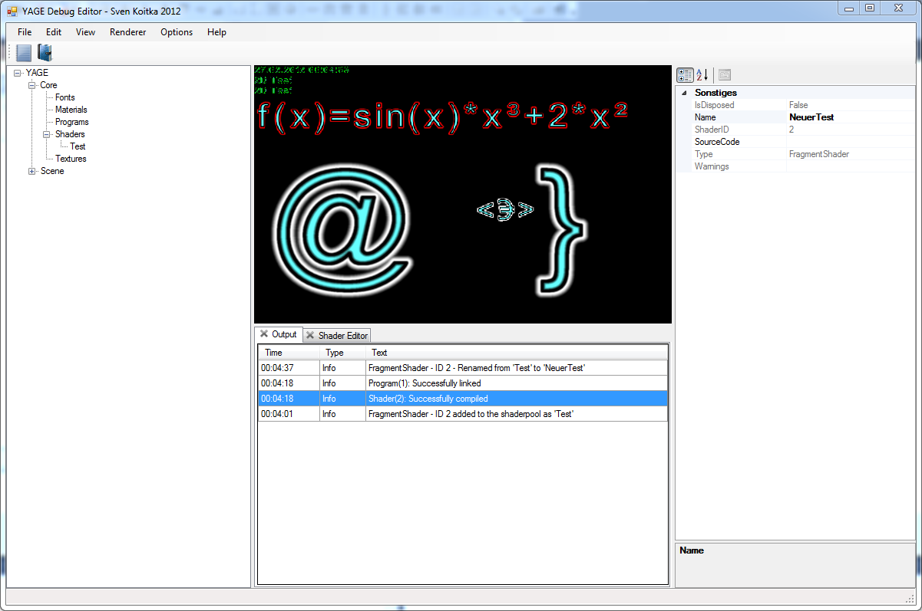Click the Property Pages icon in property grid
This screenshot has height=611, width=922.
point(725,75)
